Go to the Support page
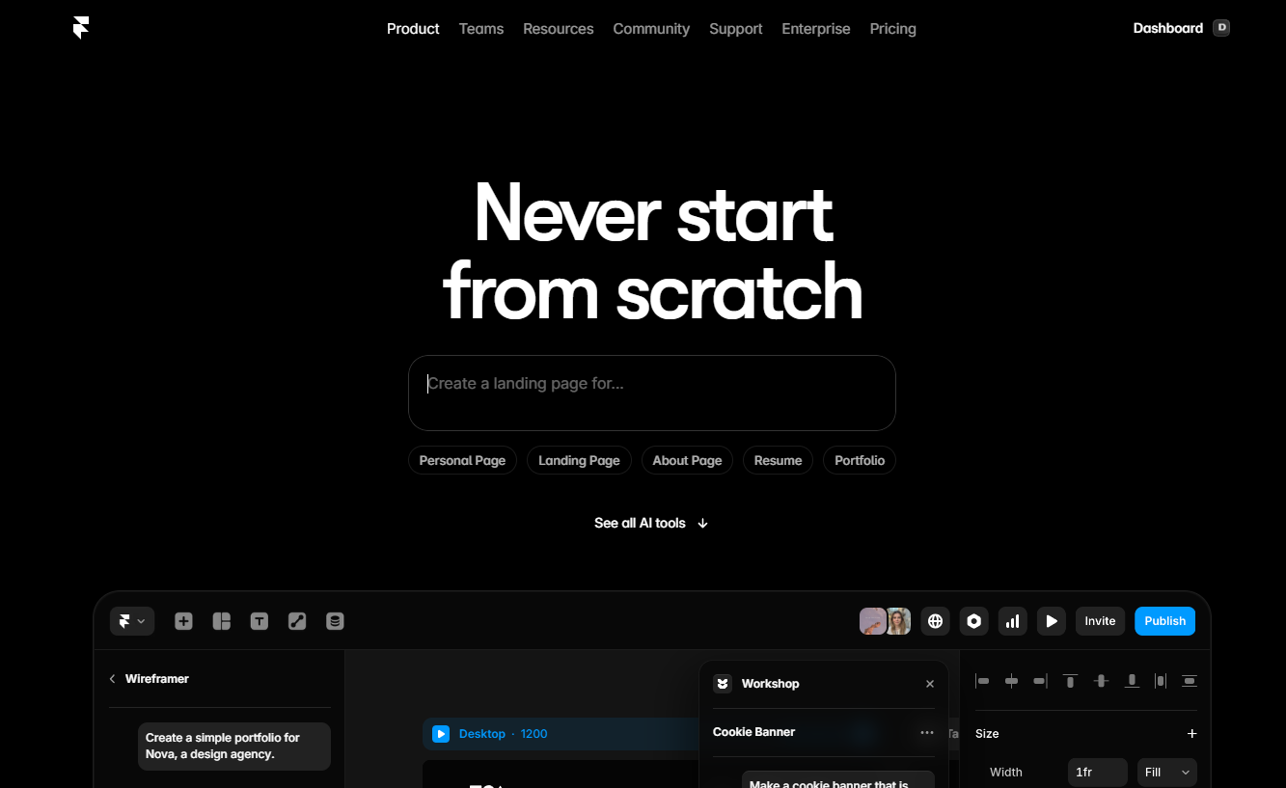 pyautogui.click(x=736, y=29)
